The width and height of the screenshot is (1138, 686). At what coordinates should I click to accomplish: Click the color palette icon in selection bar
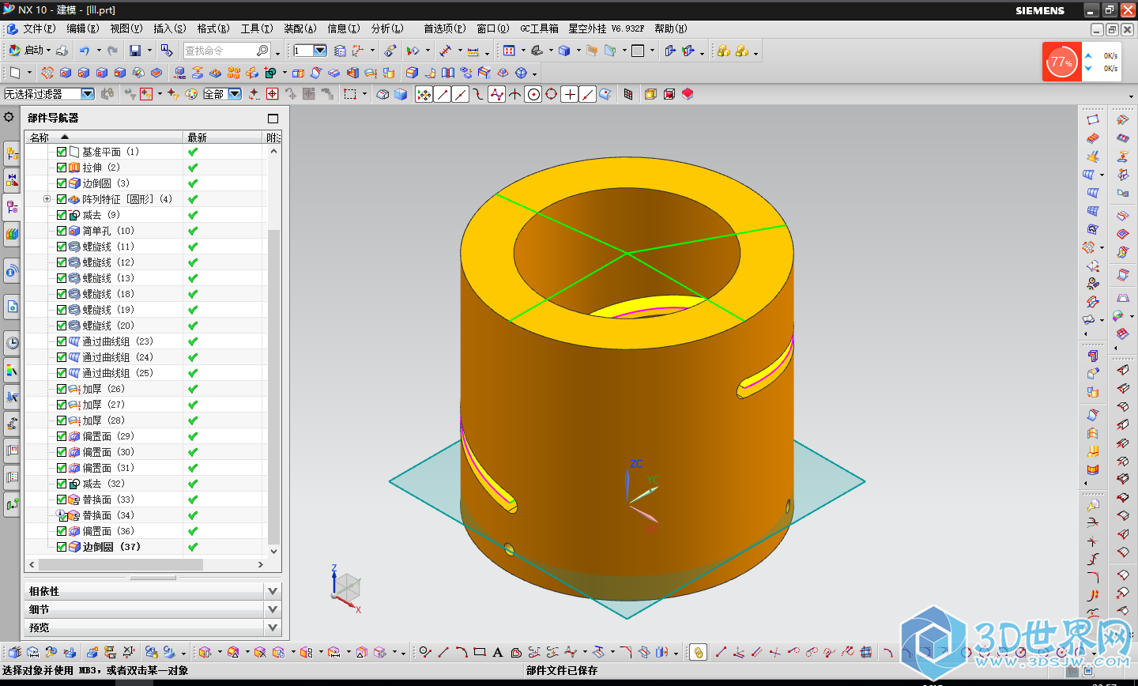click(x=191, y=94)
